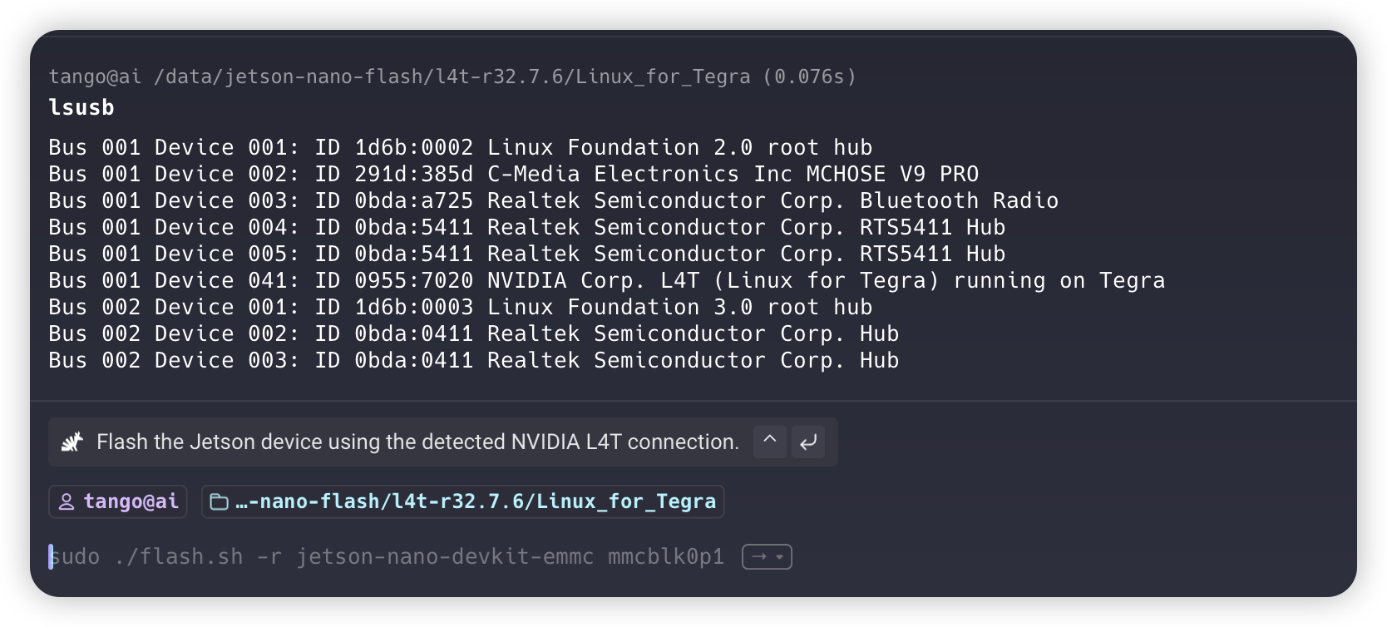Click the Linux Foundation 2.0 root hub line
Screen dimensions: 1387x627
(461, 147)
